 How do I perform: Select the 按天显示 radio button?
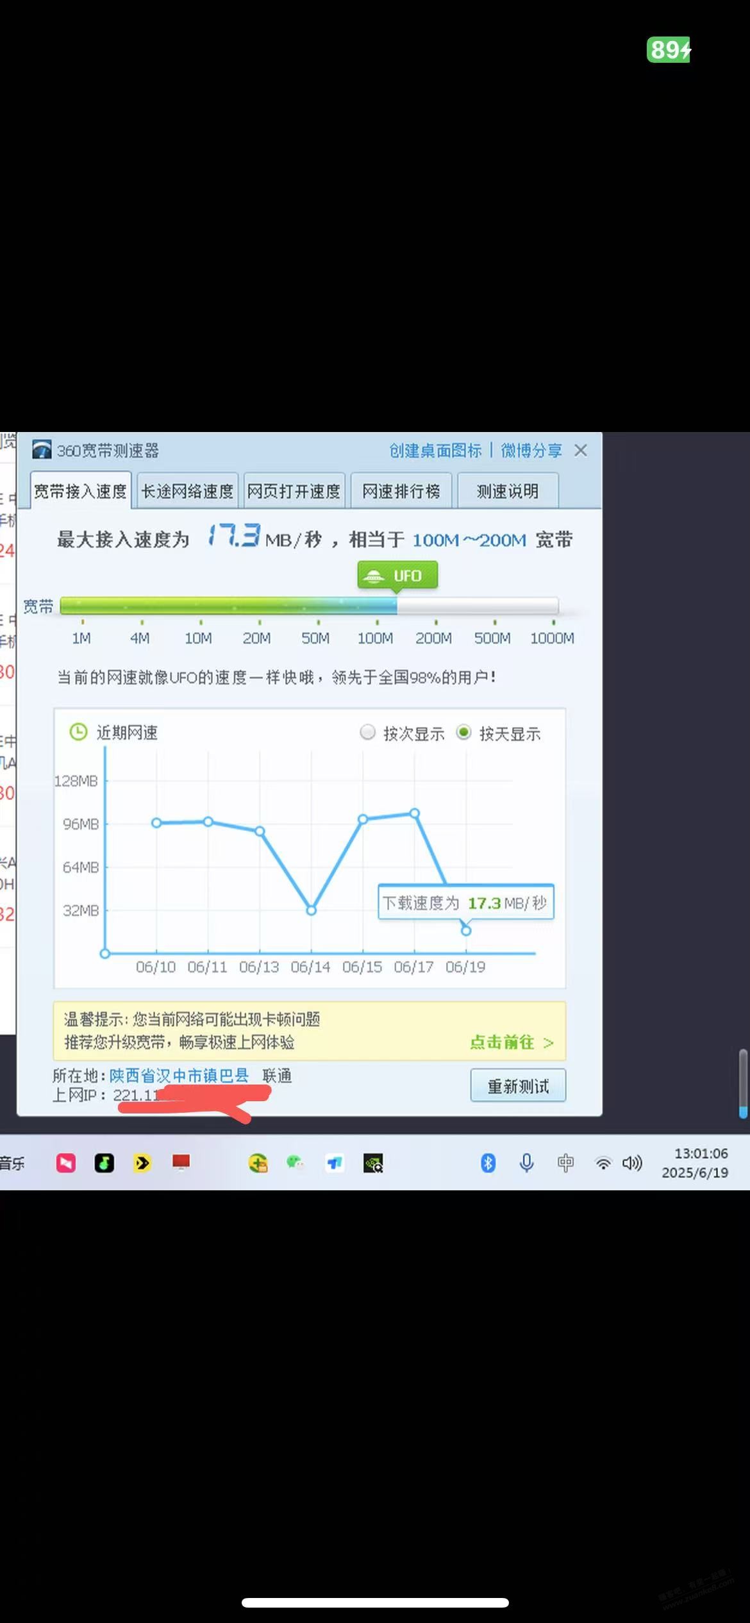(463, 732)
